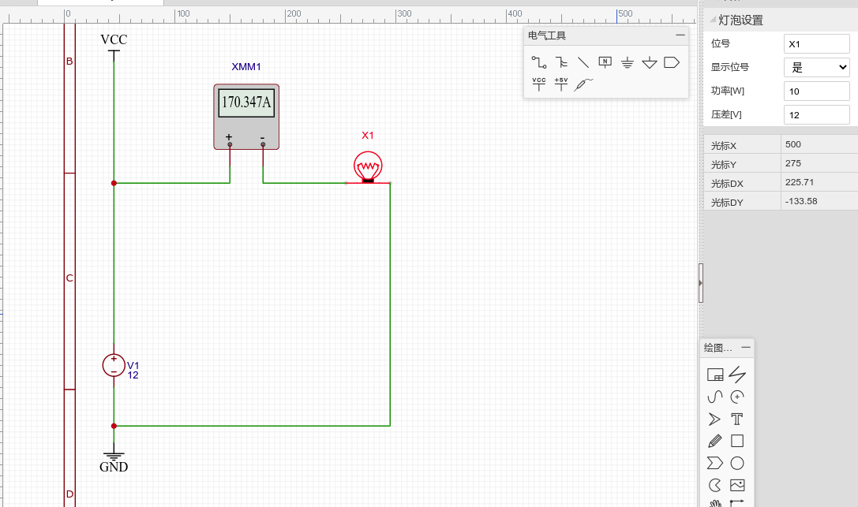Pick the pencil freehand drawing tool
This screenshot has width=858, height=507.
coord(715,441)
